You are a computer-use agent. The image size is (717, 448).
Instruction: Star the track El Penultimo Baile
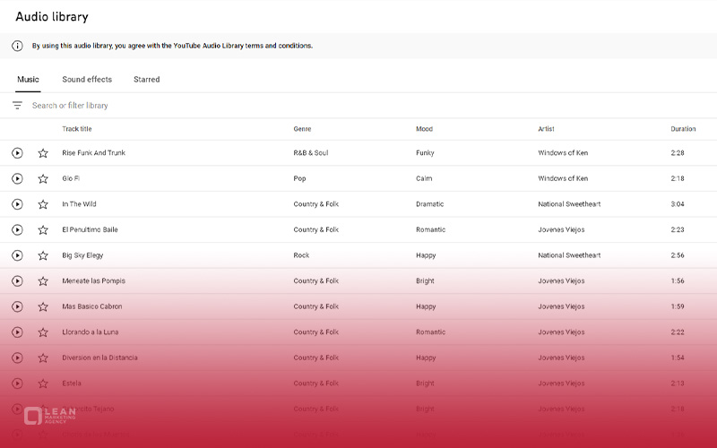pyautogui.click(x=43, y=230)
